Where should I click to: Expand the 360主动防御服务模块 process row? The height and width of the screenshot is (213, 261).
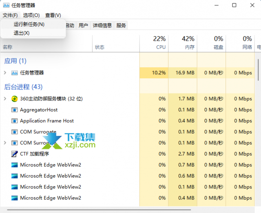pyautogui.click(x=5, y=99)
